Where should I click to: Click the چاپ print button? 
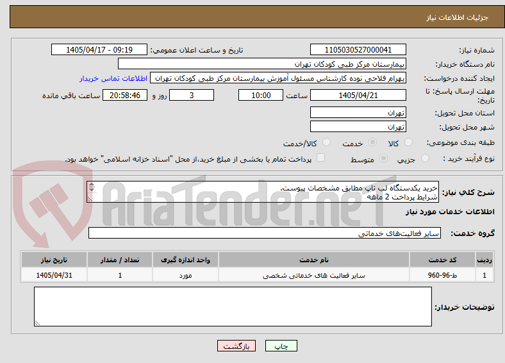(x=281, y=346)
